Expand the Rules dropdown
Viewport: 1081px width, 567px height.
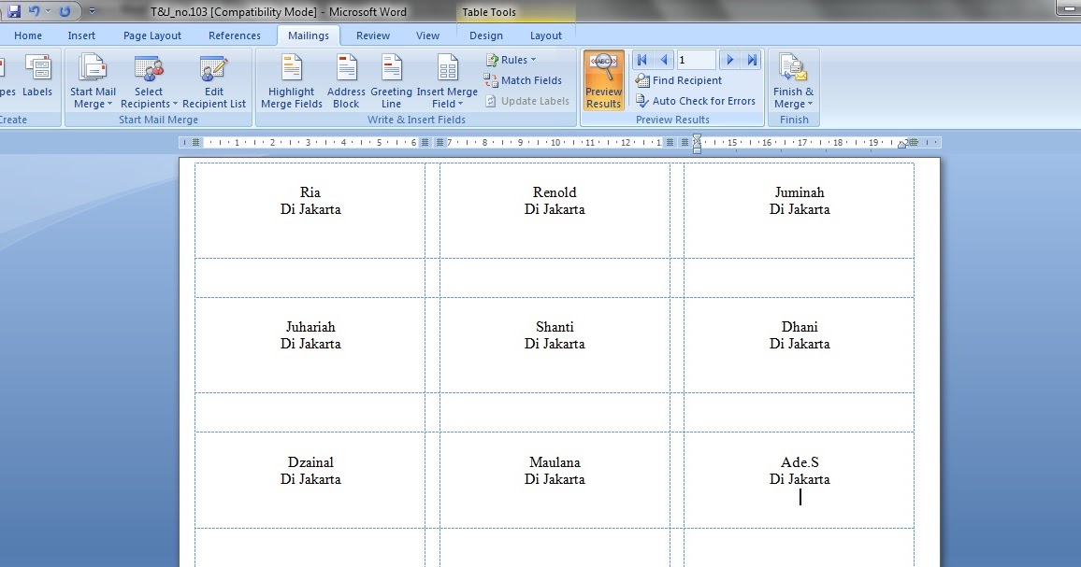pyautogui.click(x=512, y=59)
